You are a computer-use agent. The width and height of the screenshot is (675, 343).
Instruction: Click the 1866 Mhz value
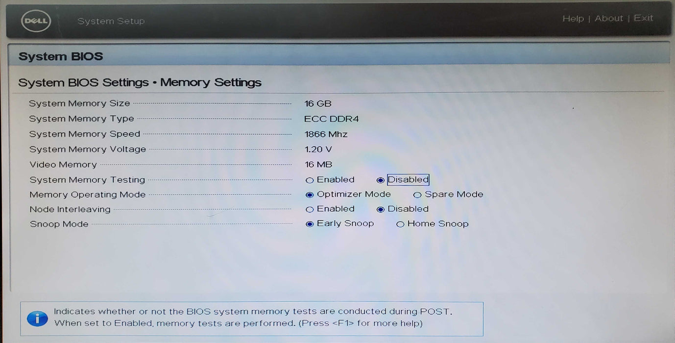tap(326, 134)
